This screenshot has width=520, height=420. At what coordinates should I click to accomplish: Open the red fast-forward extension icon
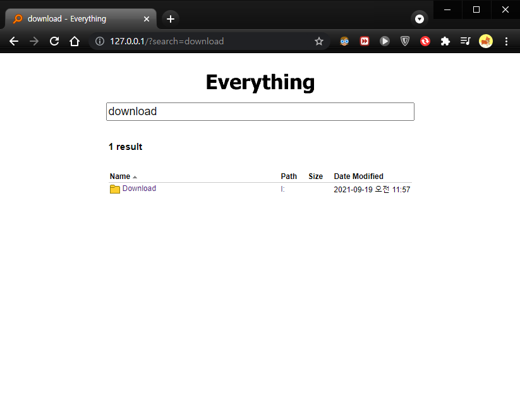(x=365, y=41)
